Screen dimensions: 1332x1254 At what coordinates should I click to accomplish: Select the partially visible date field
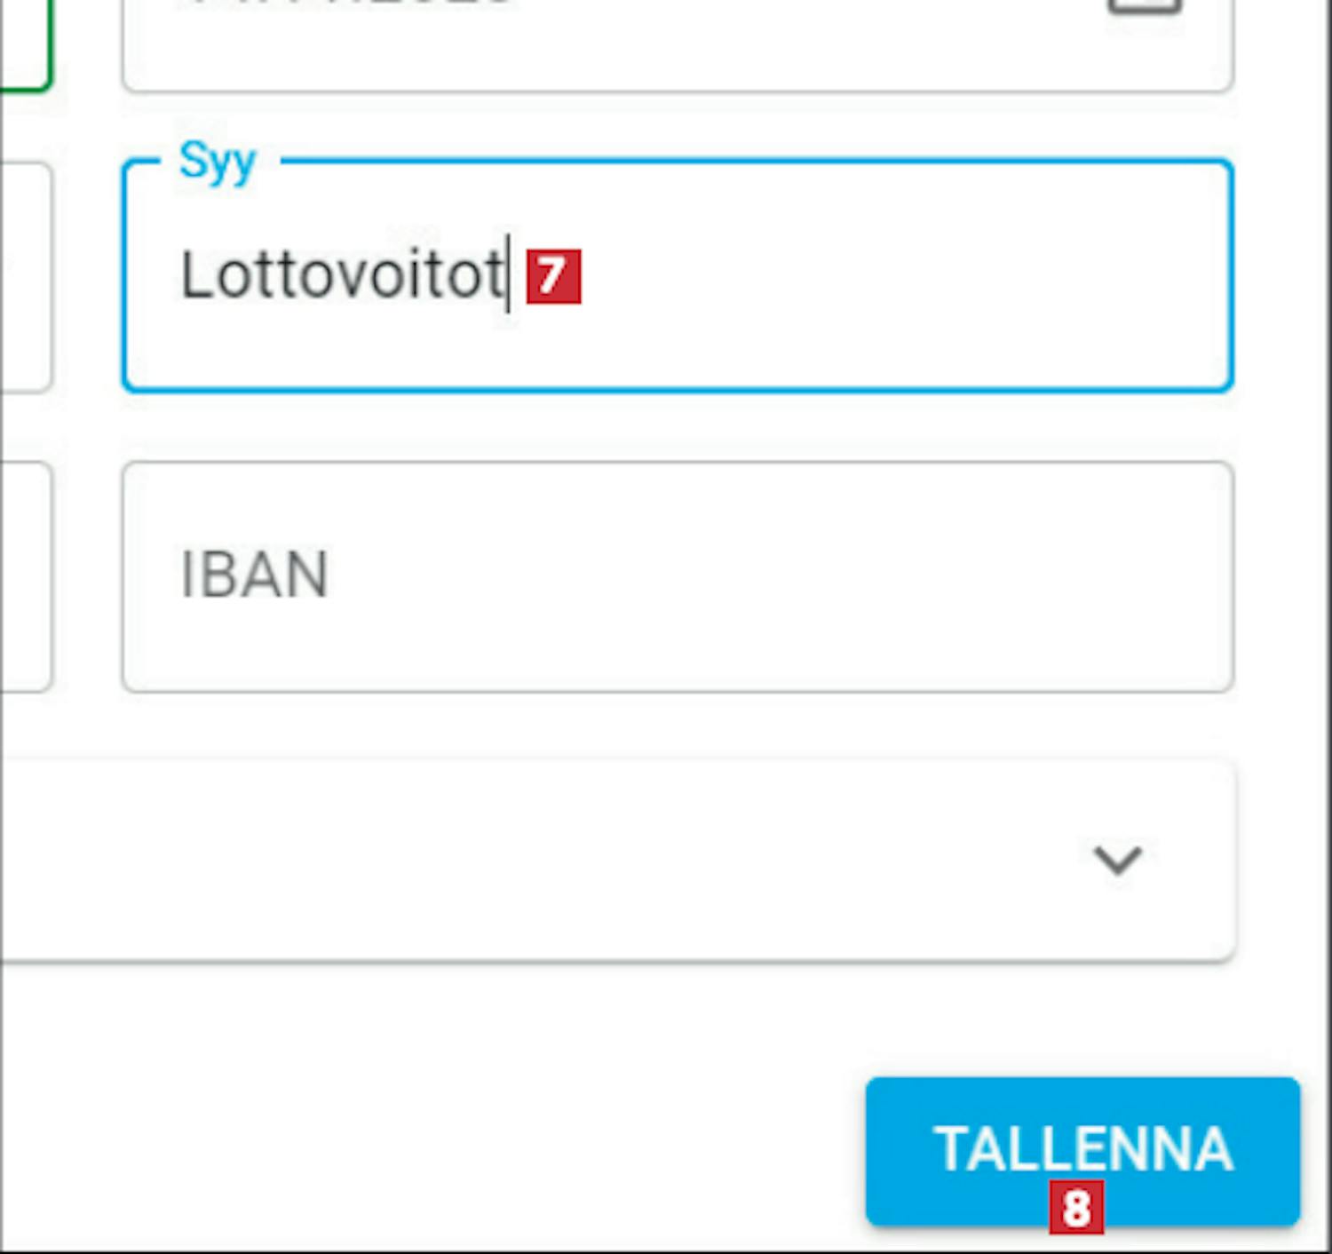tap(622, 44)
